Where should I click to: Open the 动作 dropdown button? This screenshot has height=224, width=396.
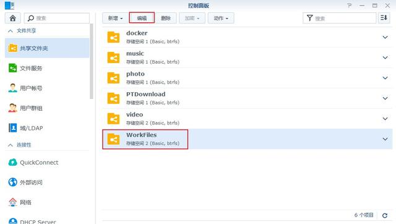click(221, 18)
